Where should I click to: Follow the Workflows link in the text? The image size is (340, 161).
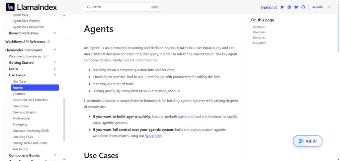coord(153,136)
